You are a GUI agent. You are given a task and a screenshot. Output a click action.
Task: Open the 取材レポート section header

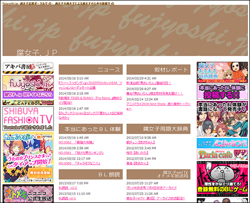click(x=158, y=69)
